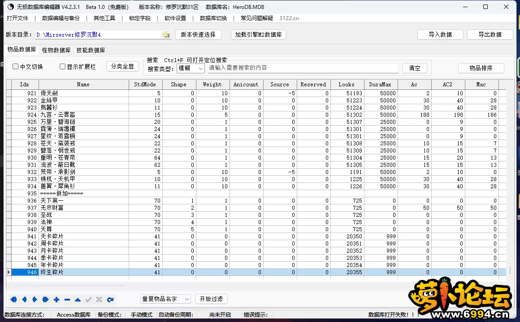Screen dimensions: 520x322
Task: Click the Access数据库 status bar entry
Action: (74, 315)
